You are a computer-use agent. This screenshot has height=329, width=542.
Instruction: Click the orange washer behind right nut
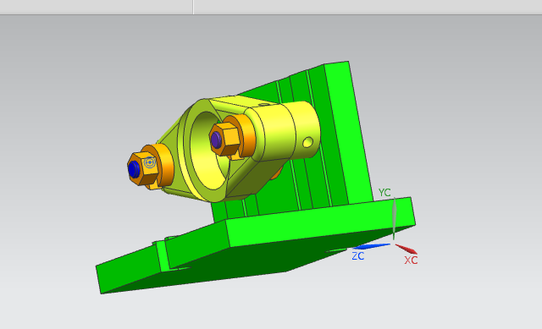coord(242,135)
